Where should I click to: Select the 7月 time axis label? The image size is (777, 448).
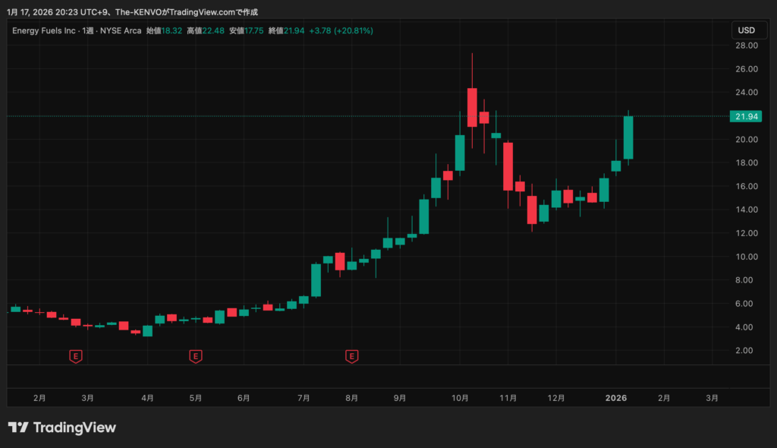[304, 397]
